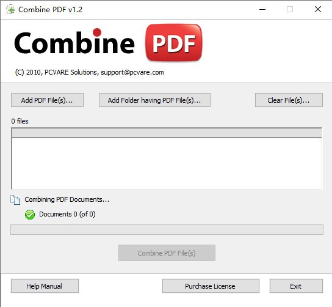The height and width of the screenshot is (307, 332).
Task: Click the "Documents 0 (of 0)" status text
Action: (x=67, y=214)
